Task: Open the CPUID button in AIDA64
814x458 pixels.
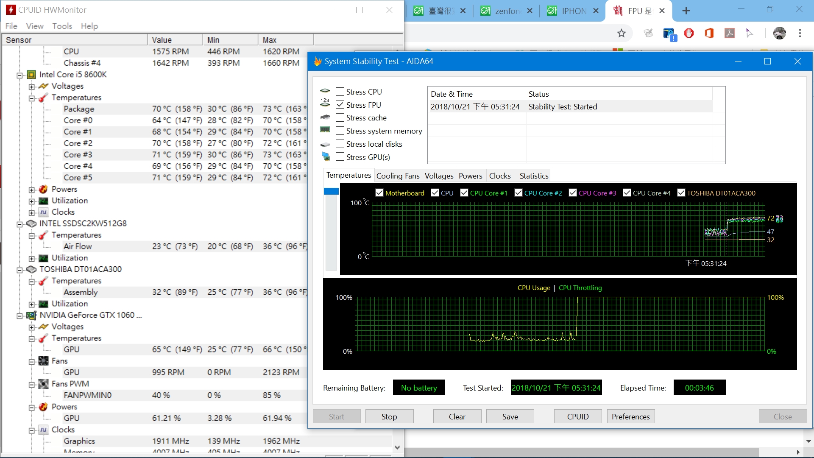Action: point(578,416)
